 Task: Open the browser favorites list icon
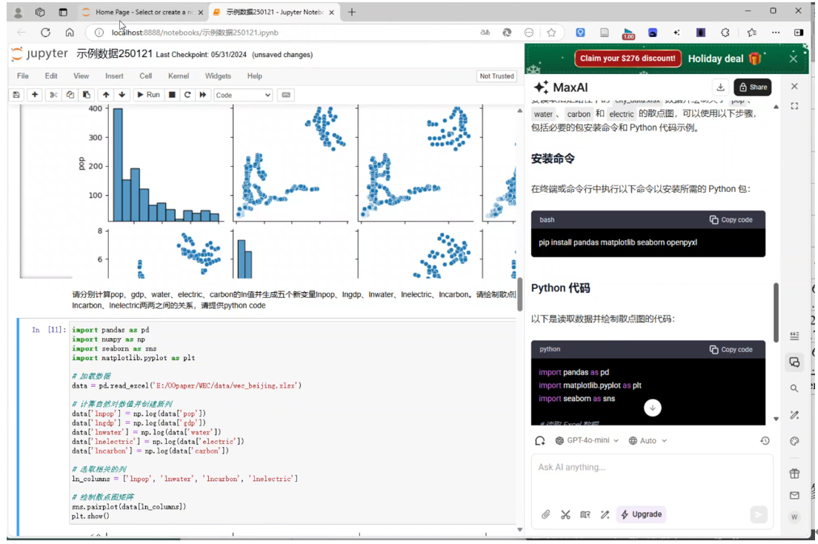751,33
